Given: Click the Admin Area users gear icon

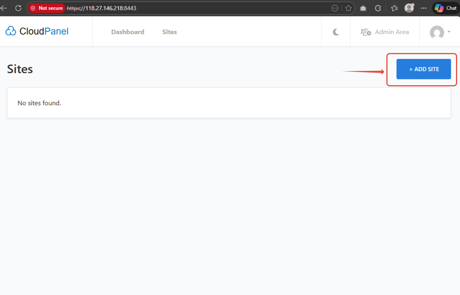Looking at the screenshot, I should 366,32.
